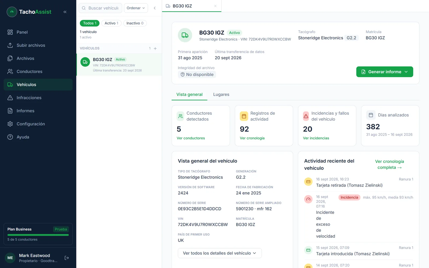The image size is (429, 268).
Task: Click the log out icon beside Mark Eastwood
Action: [x=67, y=258]
